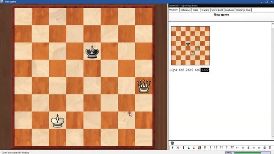Open the Openings Book tab

pyautogui.click(x=243, y=10)
